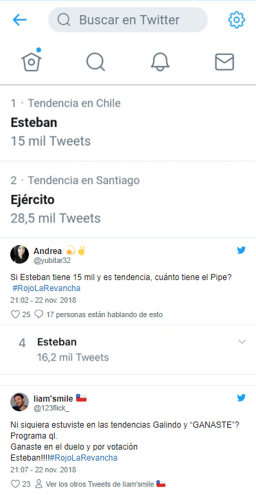Screen dimensions: 256x495
Task: Open the Notifications bell tab
Action: 160,62
